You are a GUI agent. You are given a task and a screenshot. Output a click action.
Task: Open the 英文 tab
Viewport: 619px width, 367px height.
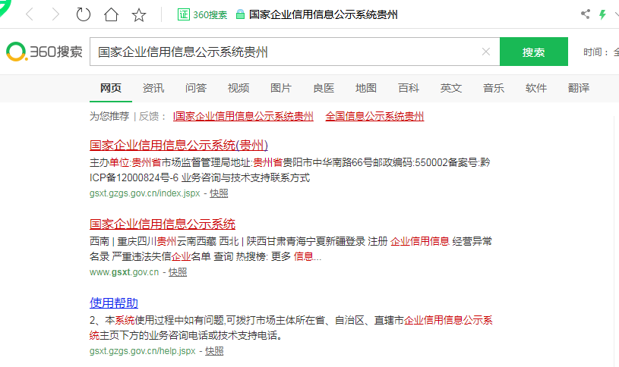point(451,88)
